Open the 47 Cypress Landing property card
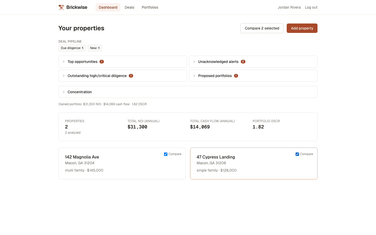Screen dimensions: 376x235 point(254,163)
